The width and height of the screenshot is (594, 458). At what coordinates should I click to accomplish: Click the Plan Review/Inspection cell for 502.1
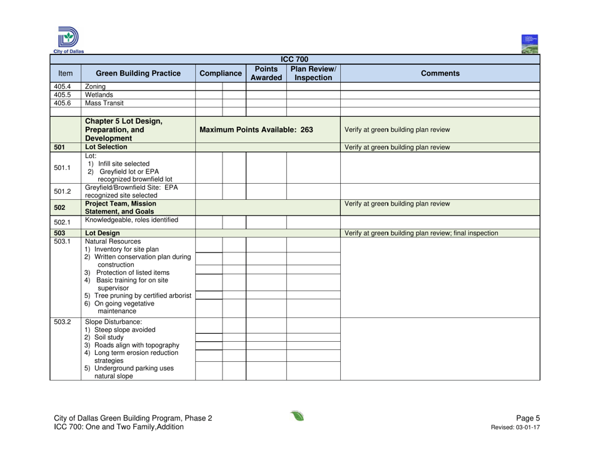coord(311,222)
